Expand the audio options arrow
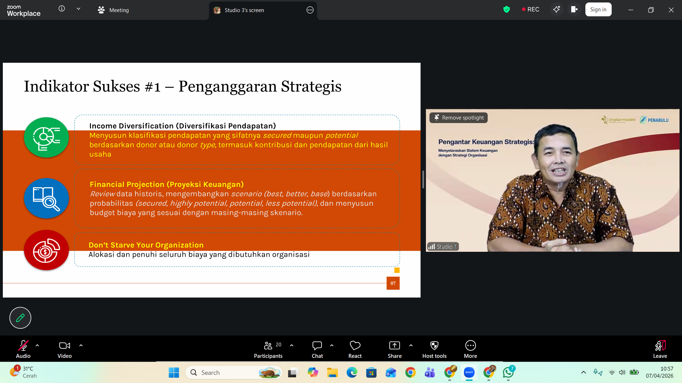Image resolution: width=682 pixels, height=383 pixels. pyautogui.click(x=37, y=345)
